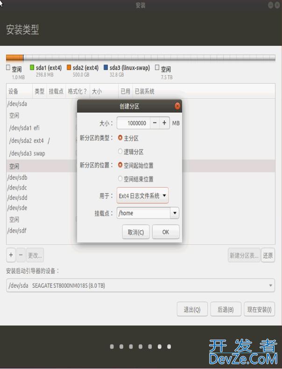Click the 32.8 GB size text
The image size is (282, 369).
117,75
